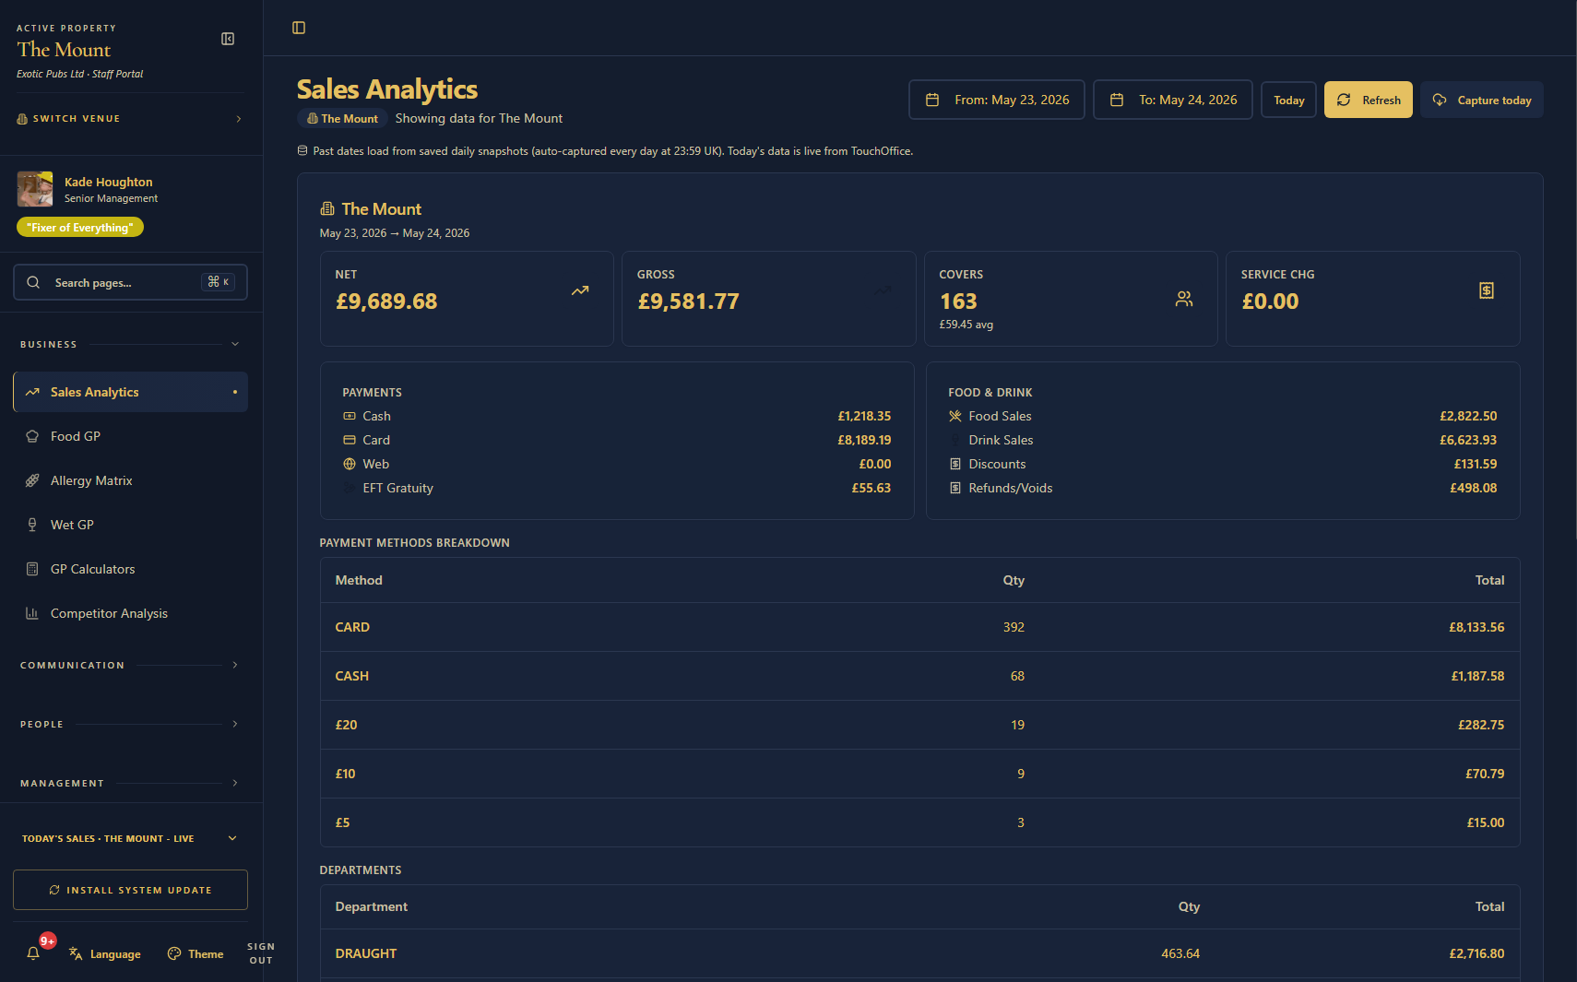Toggle sidebar icon in top bar

pos(299,28)
